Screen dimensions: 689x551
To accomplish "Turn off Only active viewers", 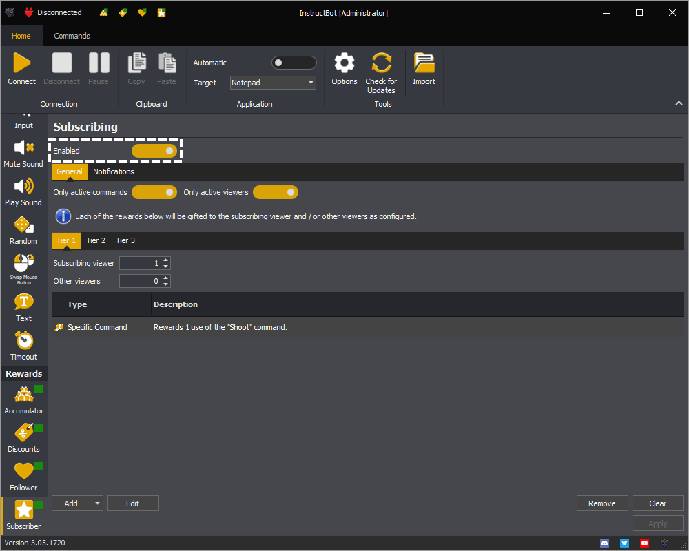I will coord(275,192).
